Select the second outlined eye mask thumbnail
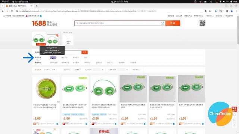The image size is (239, 134). pos(52,40)
